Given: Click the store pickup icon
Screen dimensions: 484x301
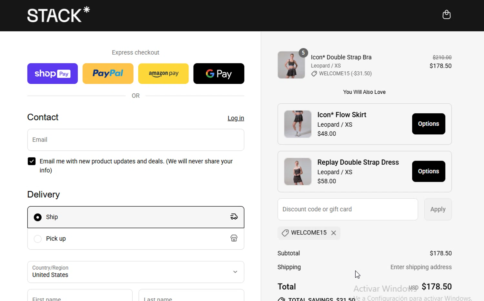Looking at the screenshot, I should (234, 238).
